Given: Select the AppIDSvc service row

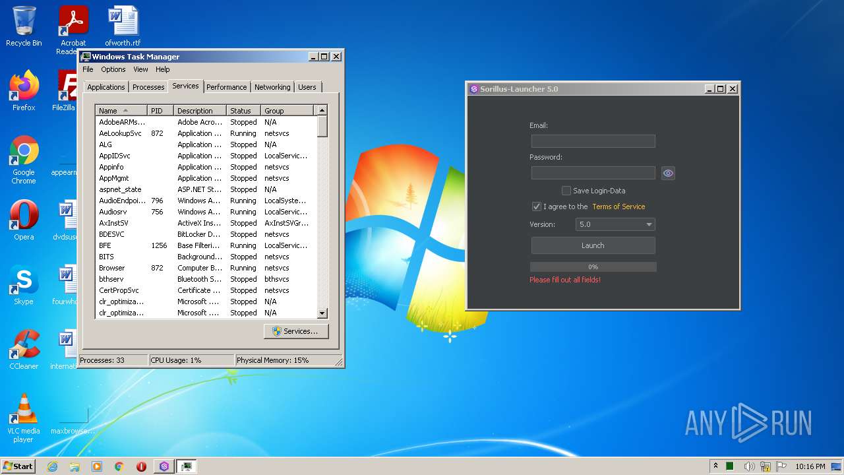Looking at the screenshot, I should (206, 156).
